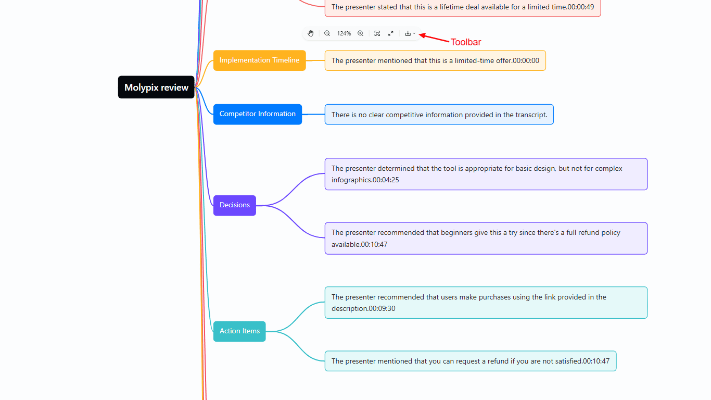Select the hand pan tool

(x=311, y=33)
